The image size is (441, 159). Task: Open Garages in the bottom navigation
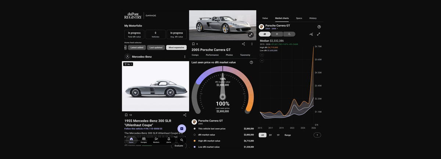(144, 140)
